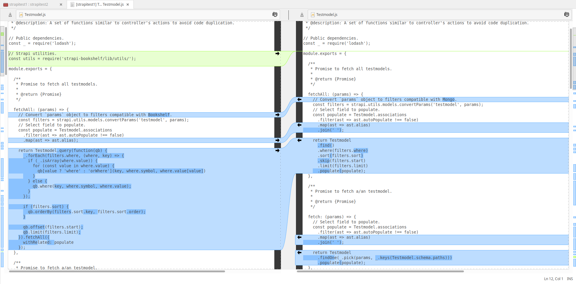Click the copy icon beside right file selector
Viewport: 576px width, 284px height.
point(566,14)
